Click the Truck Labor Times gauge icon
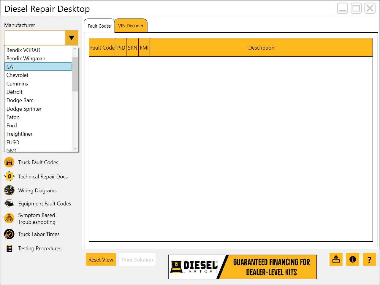Screen dimensions: 380x285 (9, 234)
